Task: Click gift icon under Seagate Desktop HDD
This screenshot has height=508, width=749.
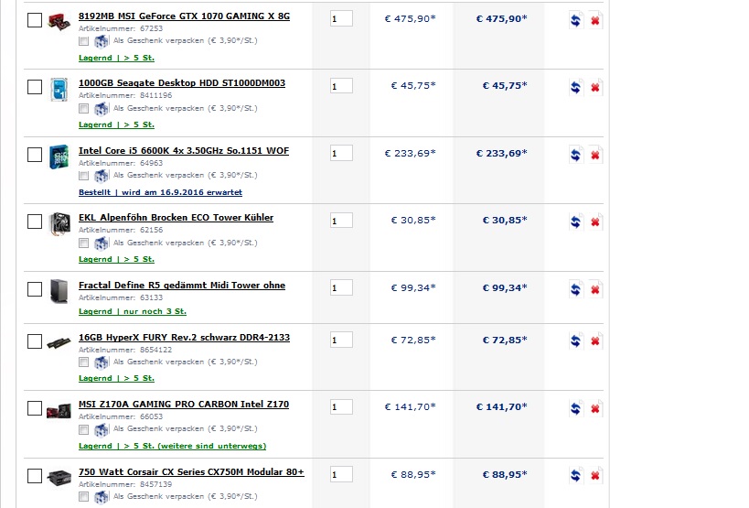Action: pos(102,108)
